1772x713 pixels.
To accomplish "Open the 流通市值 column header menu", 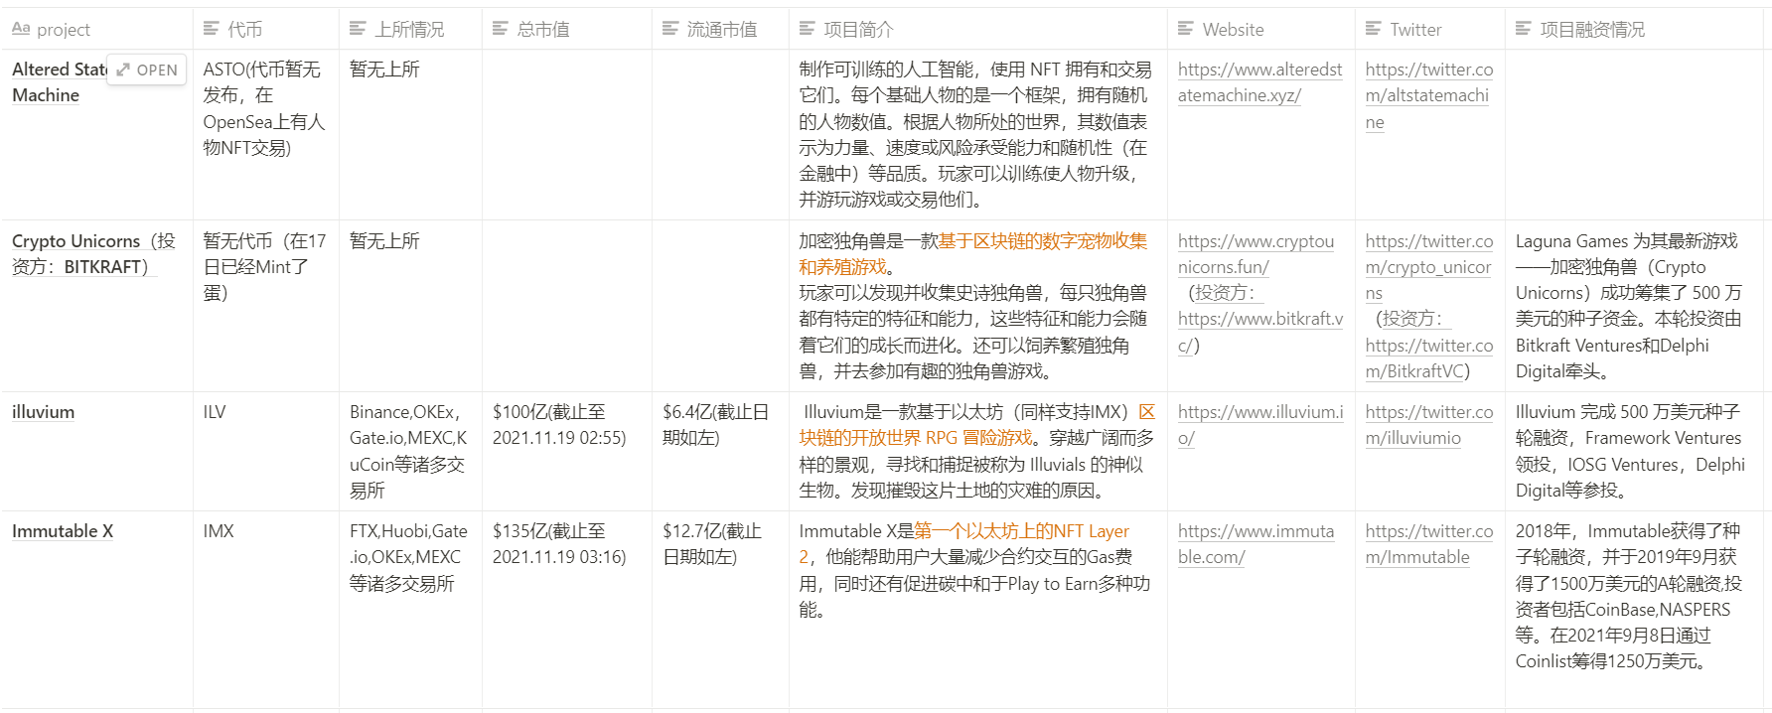I will pos(720,29).
